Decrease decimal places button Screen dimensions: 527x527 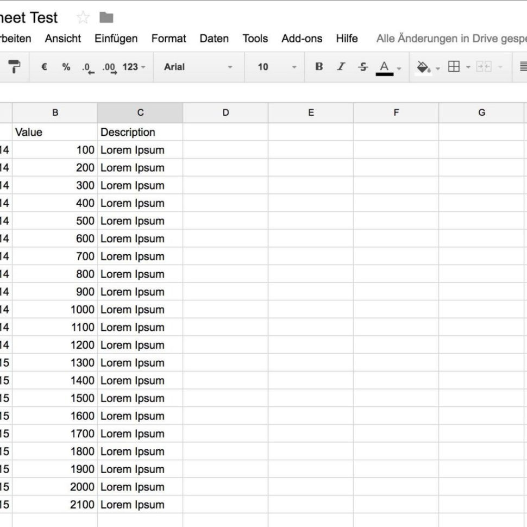[88, 67]
